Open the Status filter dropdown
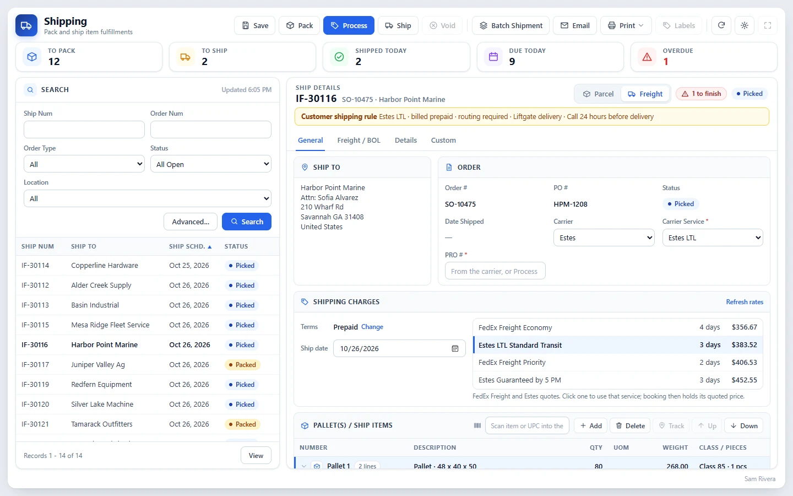This screenshot has height=496, width=793. pos(211,164)
